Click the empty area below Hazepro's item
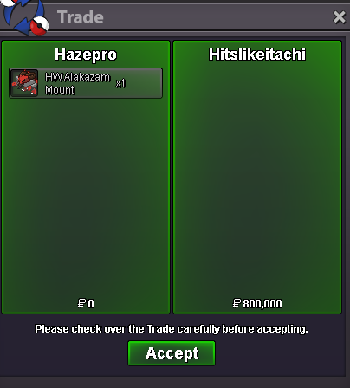The width and height of the screenshot is (350, 388). point(86,197)
